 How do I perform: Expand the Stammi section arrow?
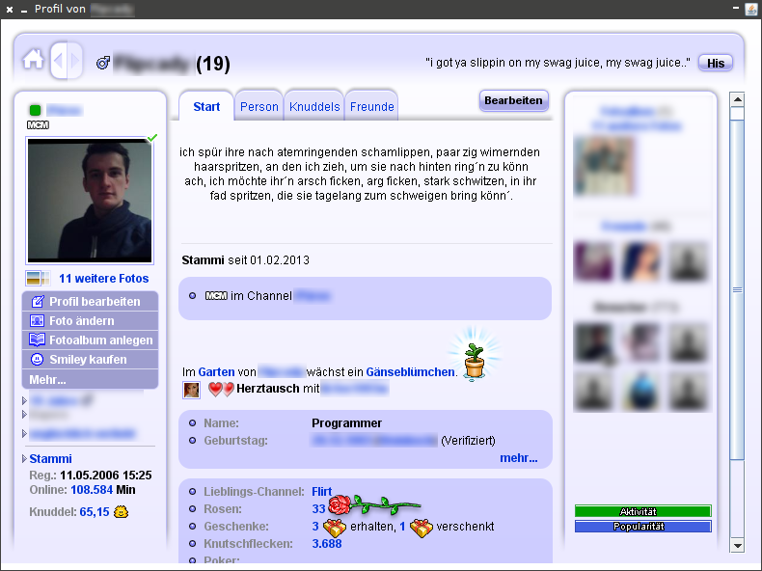(x=24, y=458)
